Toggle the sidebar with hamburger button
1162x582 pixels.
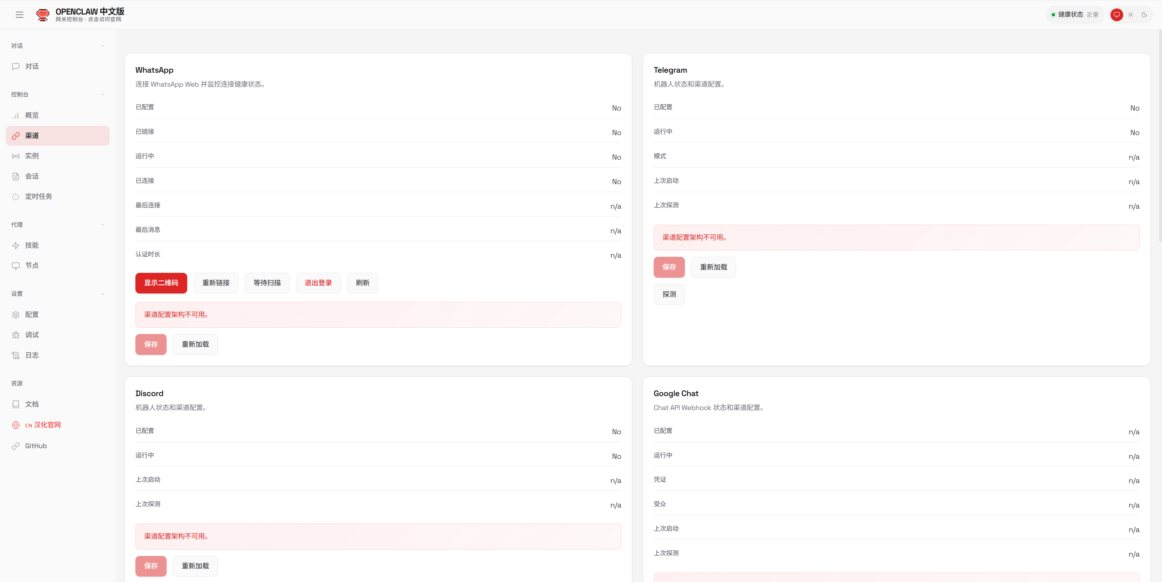point(19,15)
